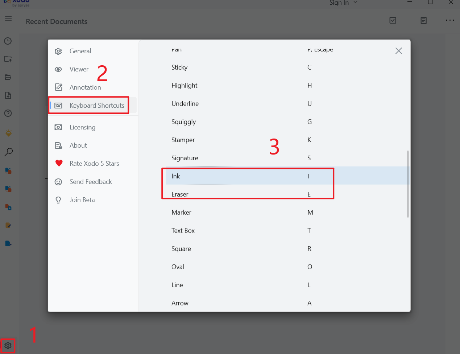Select the Keyboard Shortcuts tab
This screenshot has height=354, width=460.
pyautogui.click(x=92, y=106)
